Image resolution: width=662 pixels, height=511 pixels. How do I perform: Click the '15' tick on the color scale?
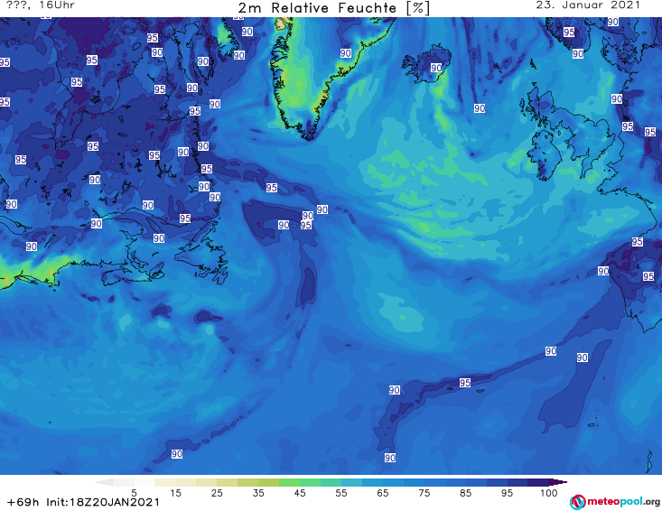tap(175, 493)
